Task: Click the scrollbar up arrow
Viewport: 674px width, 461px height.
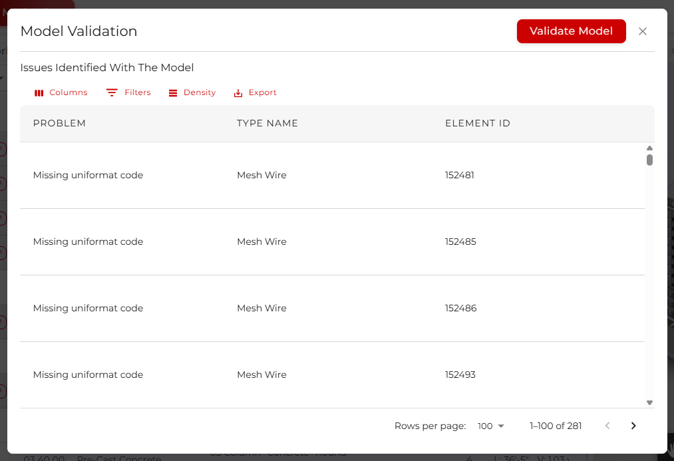Action: [x=649, y=148]
